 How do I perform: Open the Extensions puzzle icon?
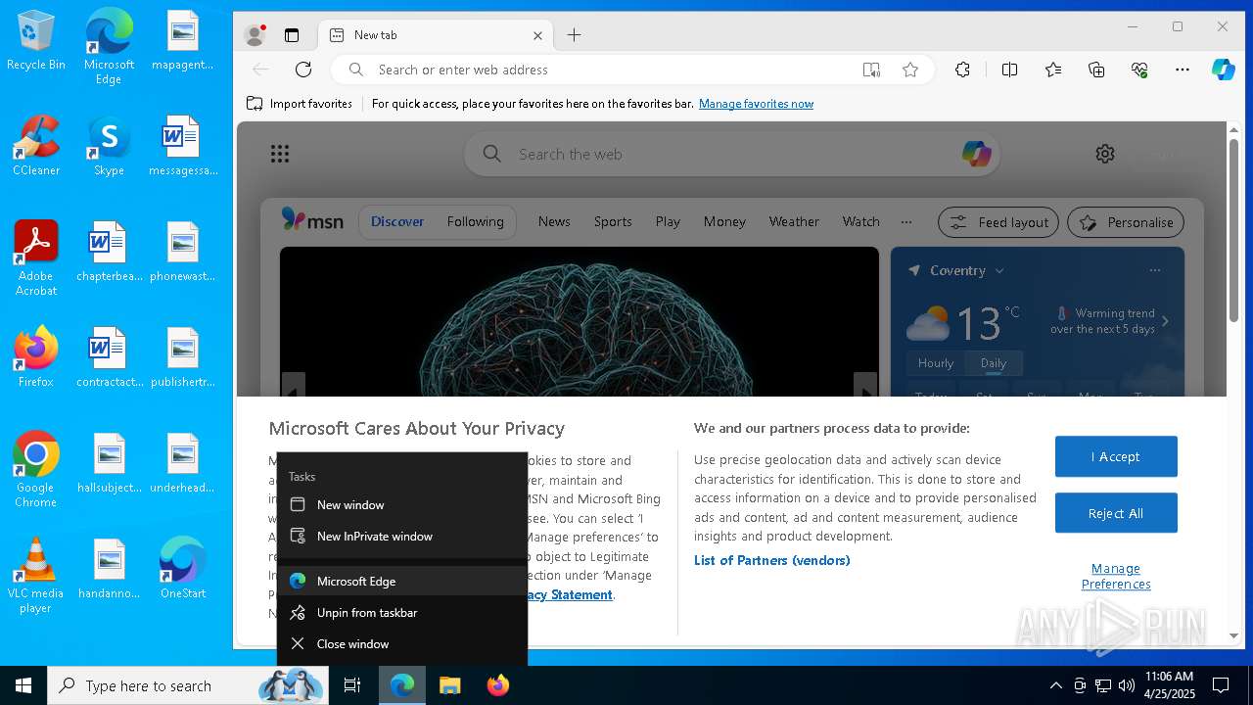tap(963, 70)
